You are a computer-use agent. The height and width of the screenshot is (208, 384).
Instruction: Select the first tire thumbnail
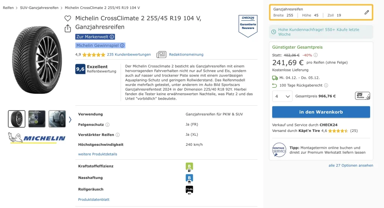point(16,119)
